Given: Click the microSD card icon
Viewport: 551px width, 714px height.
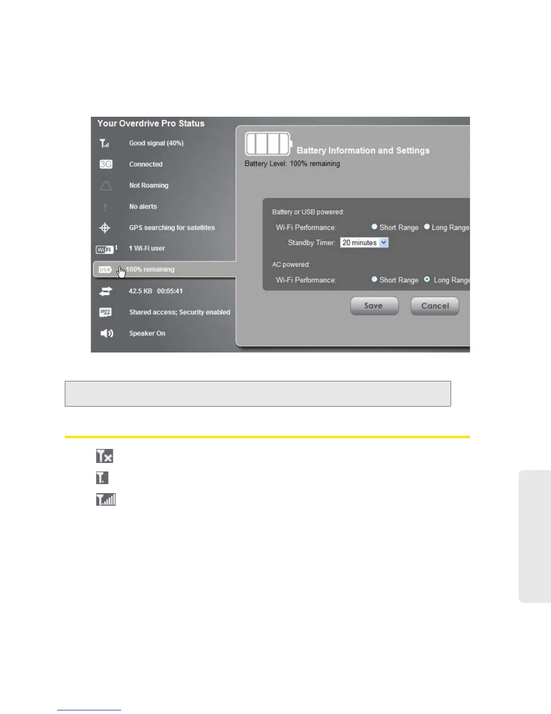Looking at the screenshot, I should [x=105, y=312].
